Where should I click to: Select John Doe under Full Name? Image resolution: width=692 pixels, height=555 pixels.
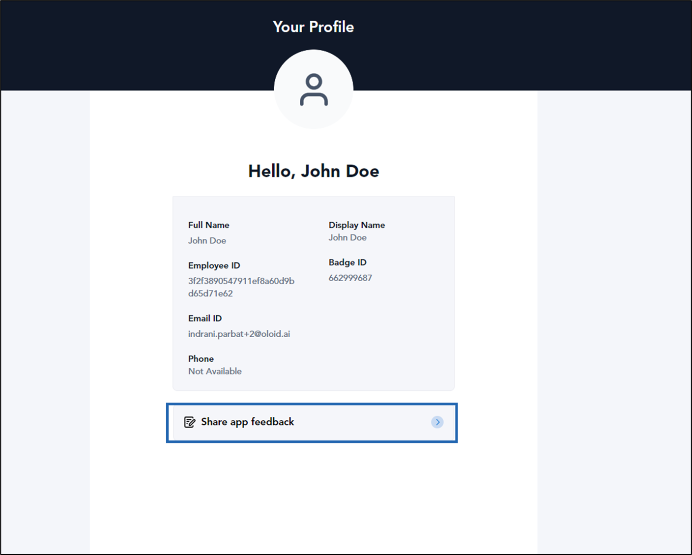[207, 240]
